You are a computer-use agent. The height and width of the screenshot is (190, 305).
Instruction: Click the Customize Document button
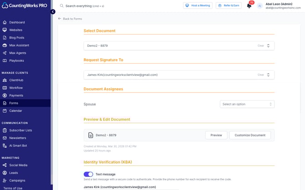[x=250, y=135]
